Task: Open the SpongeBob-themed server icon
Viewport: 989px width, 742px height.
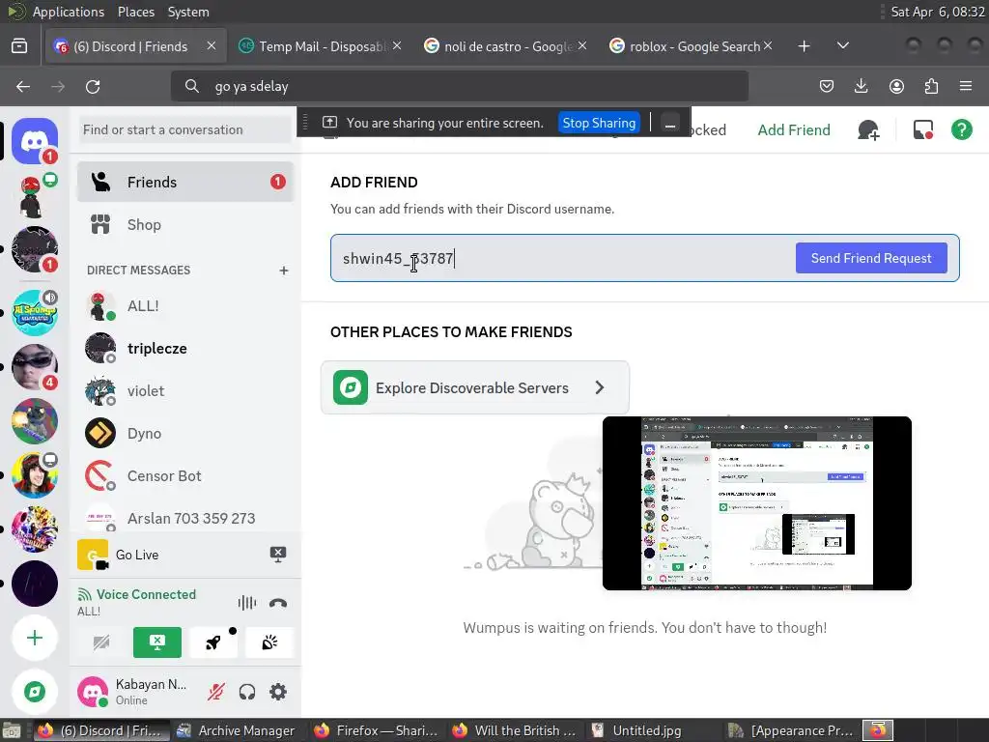Action: coord(35,313)
